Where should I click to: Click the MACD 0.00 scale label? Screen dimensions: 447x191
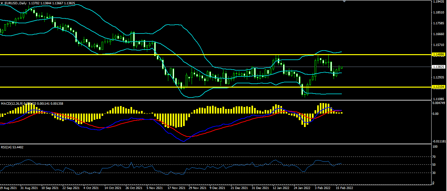point(435,114)
